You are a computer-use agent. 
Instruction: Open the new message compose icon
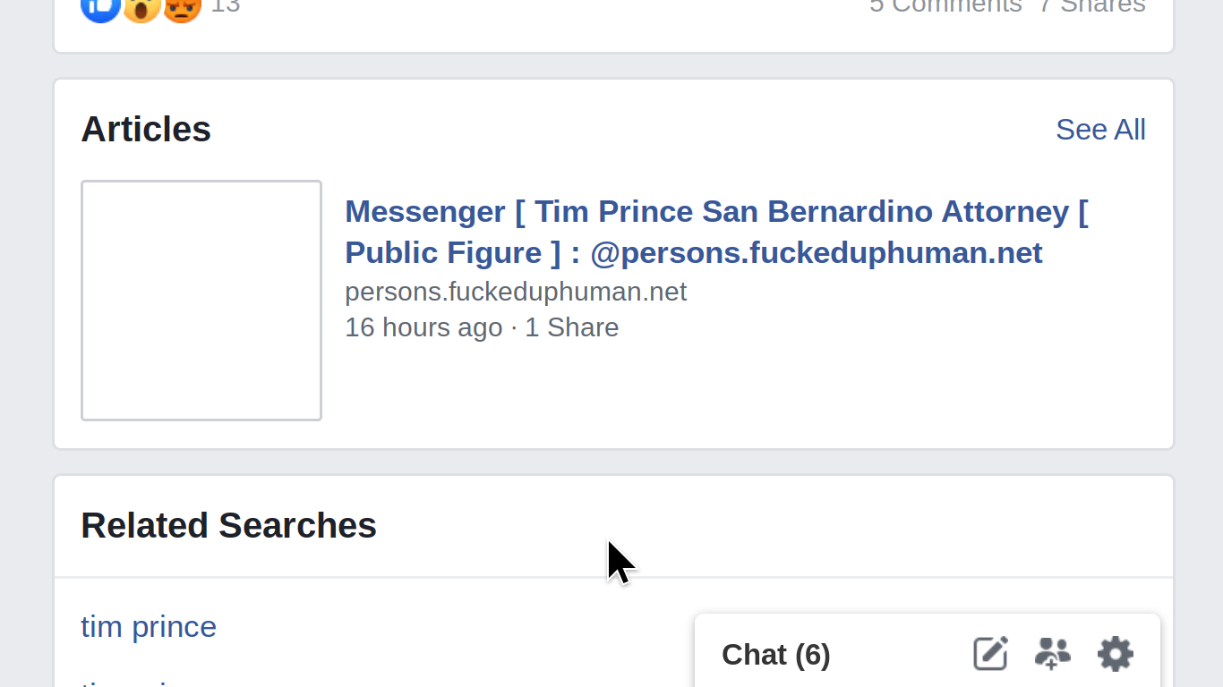[x=991, y=654]
